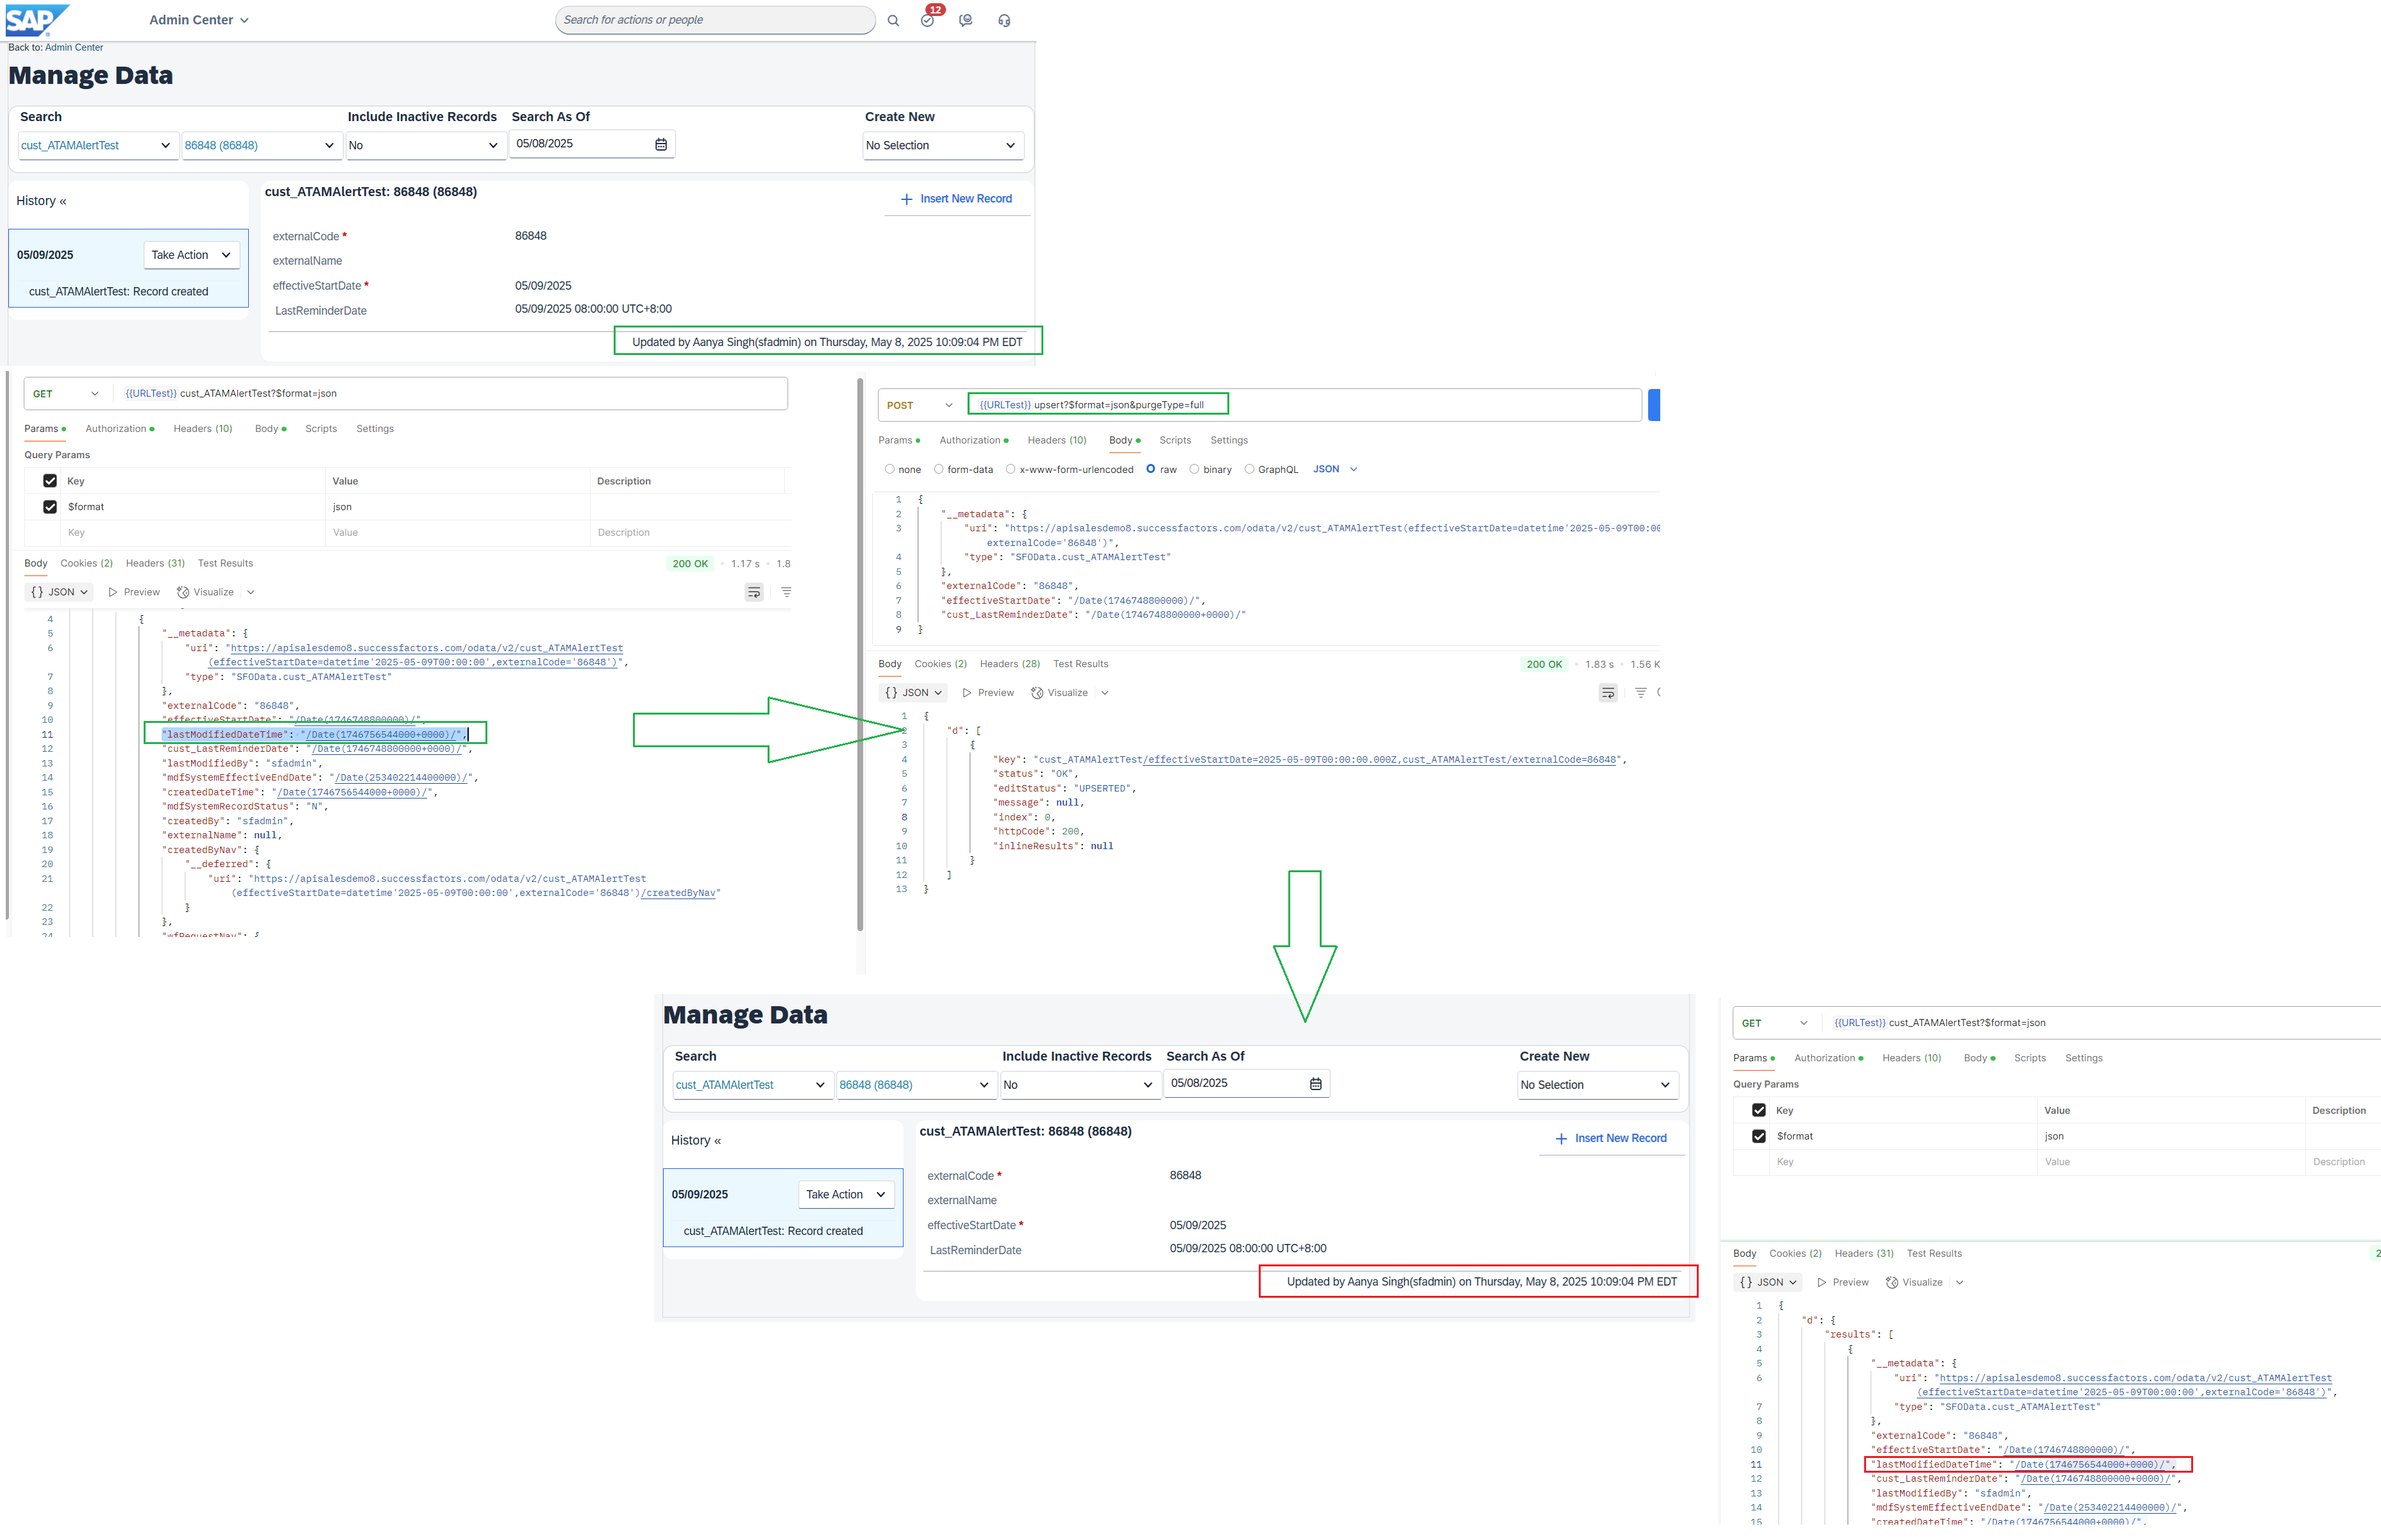
Task: Open the Admin Center dropdown menu
Action: click(x=198, y=20)
